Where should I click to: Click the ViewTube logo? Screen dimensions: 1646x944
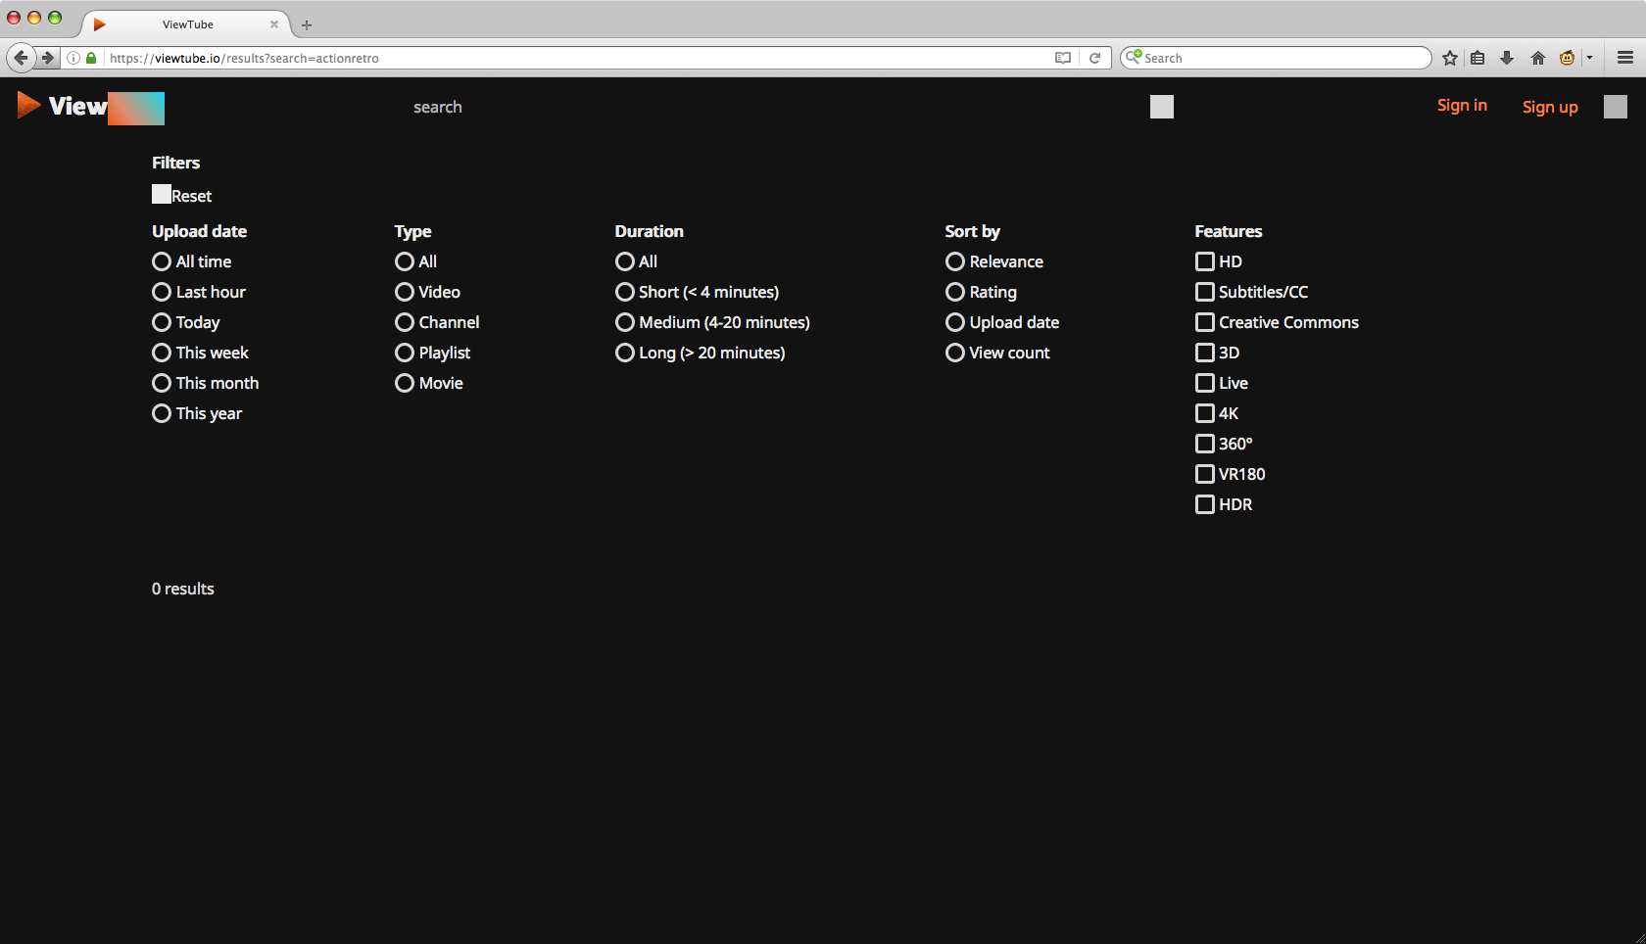[90, 107]
